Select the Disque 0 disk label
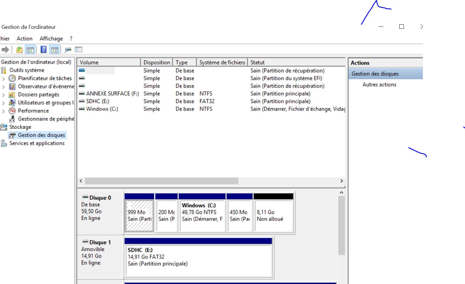 coord(100,198)
